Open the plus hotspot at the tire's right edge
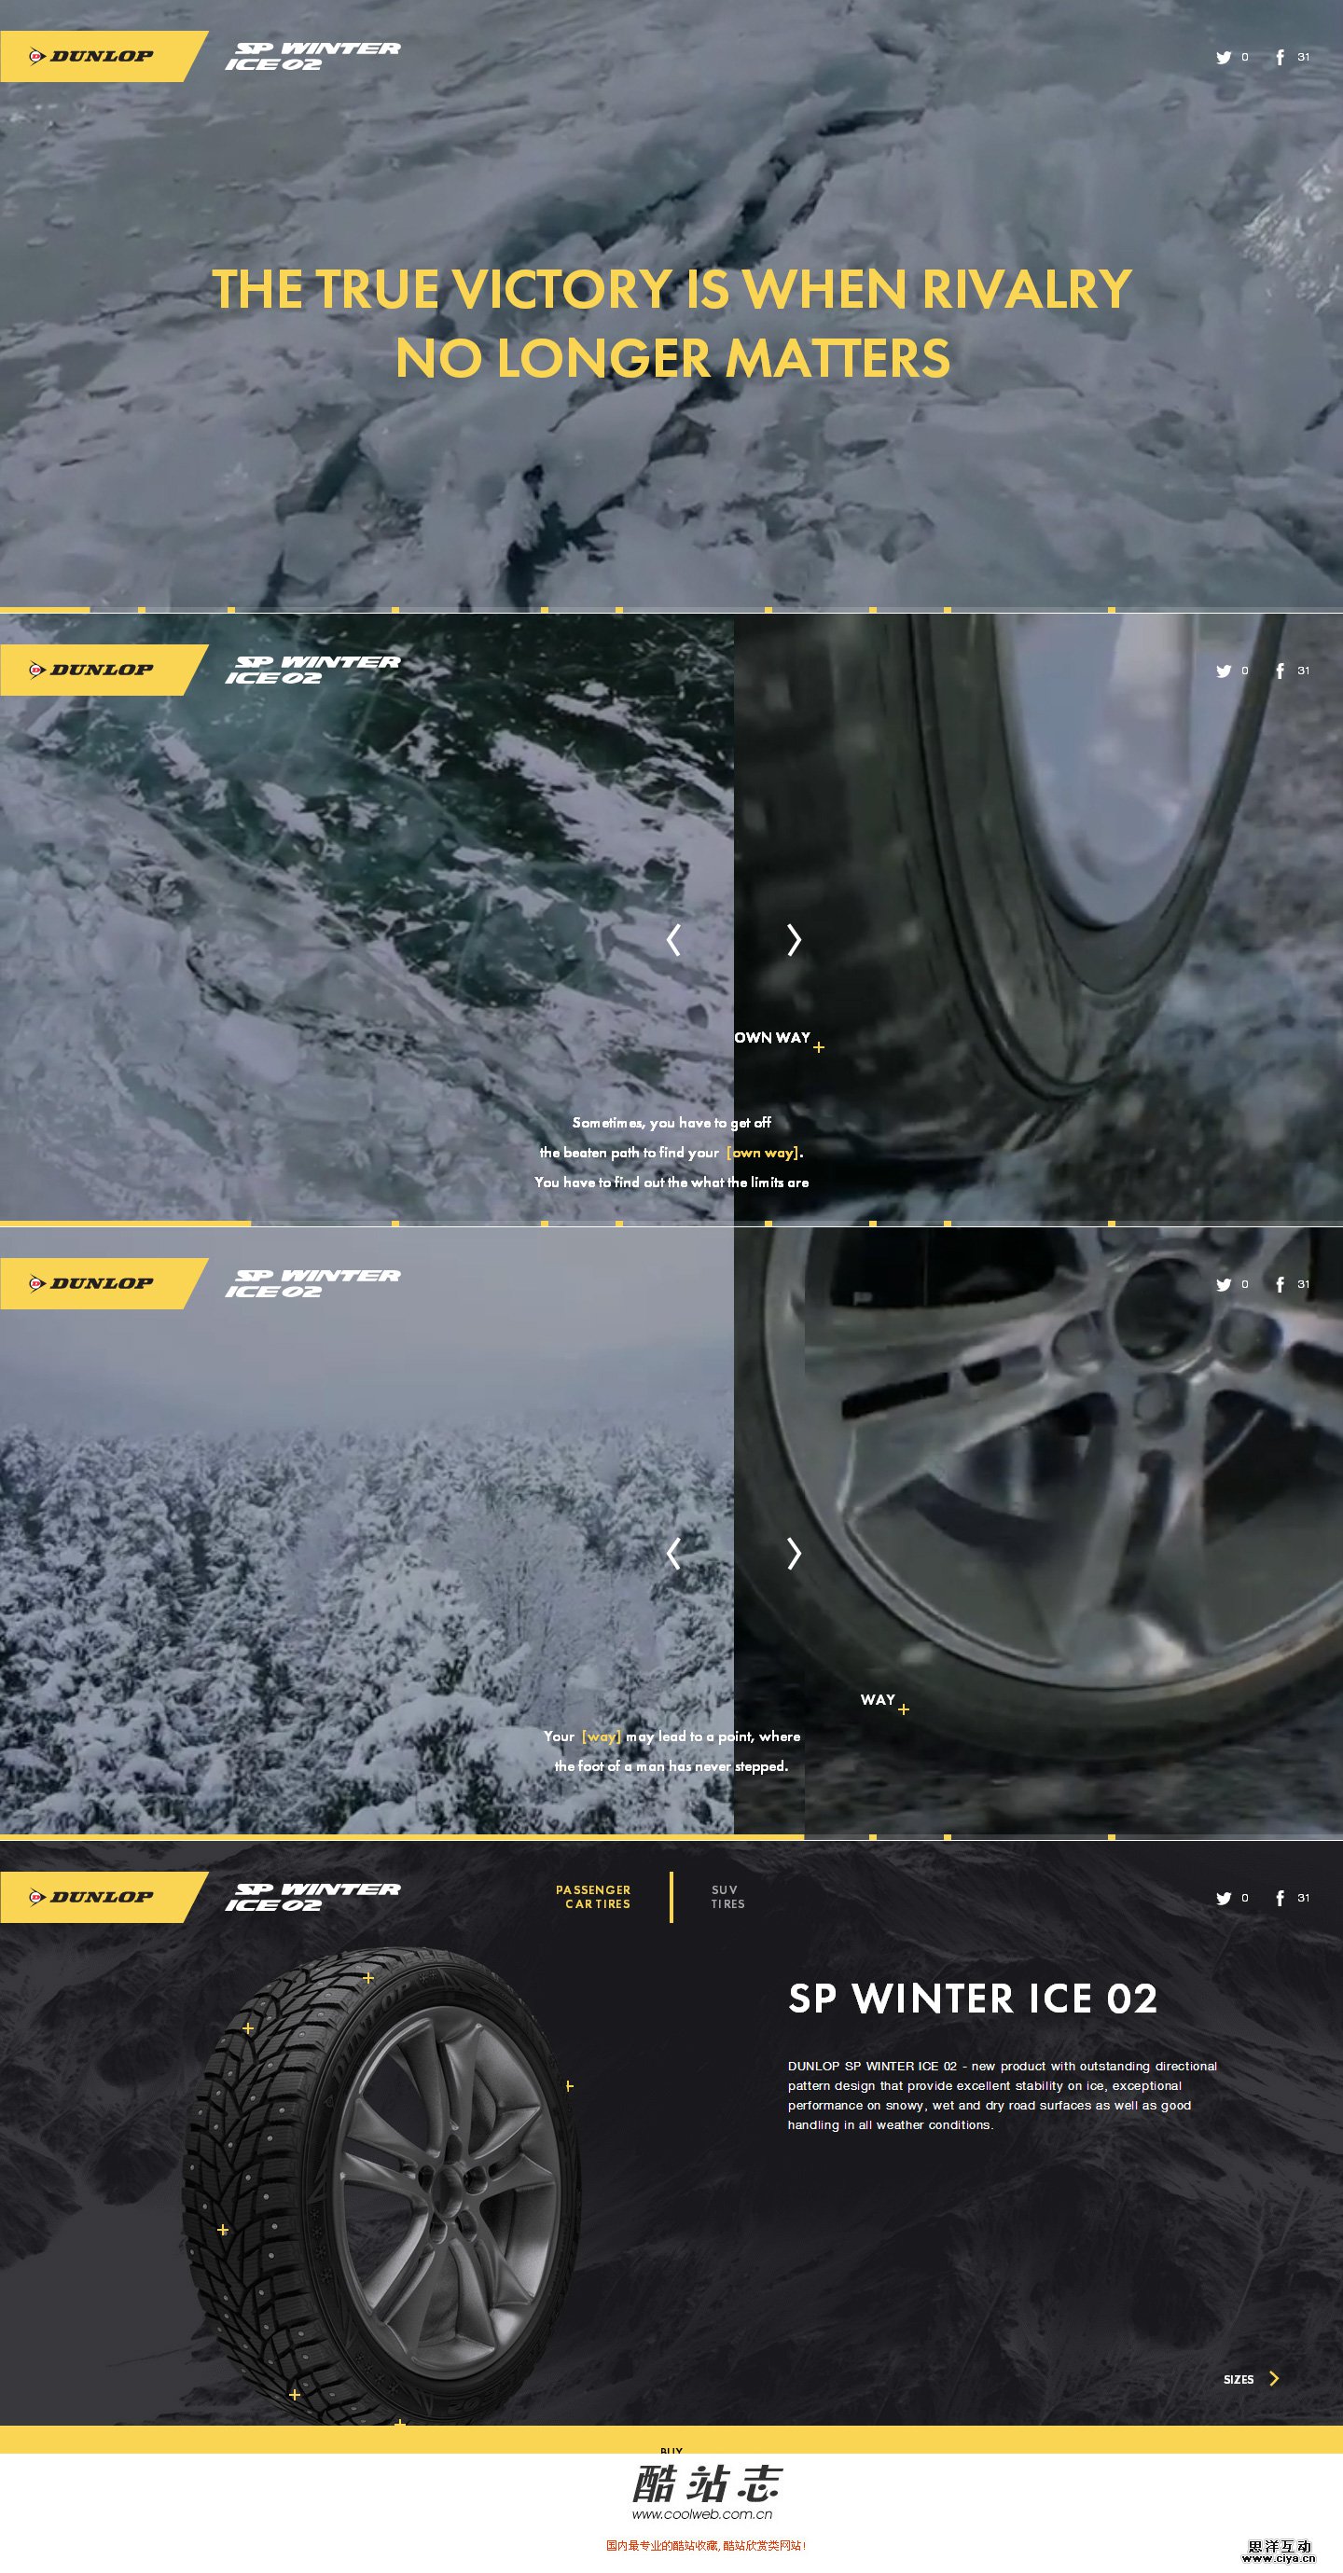The width and height of the screenshot is (1343, 2573). (x=570, y=2086)
